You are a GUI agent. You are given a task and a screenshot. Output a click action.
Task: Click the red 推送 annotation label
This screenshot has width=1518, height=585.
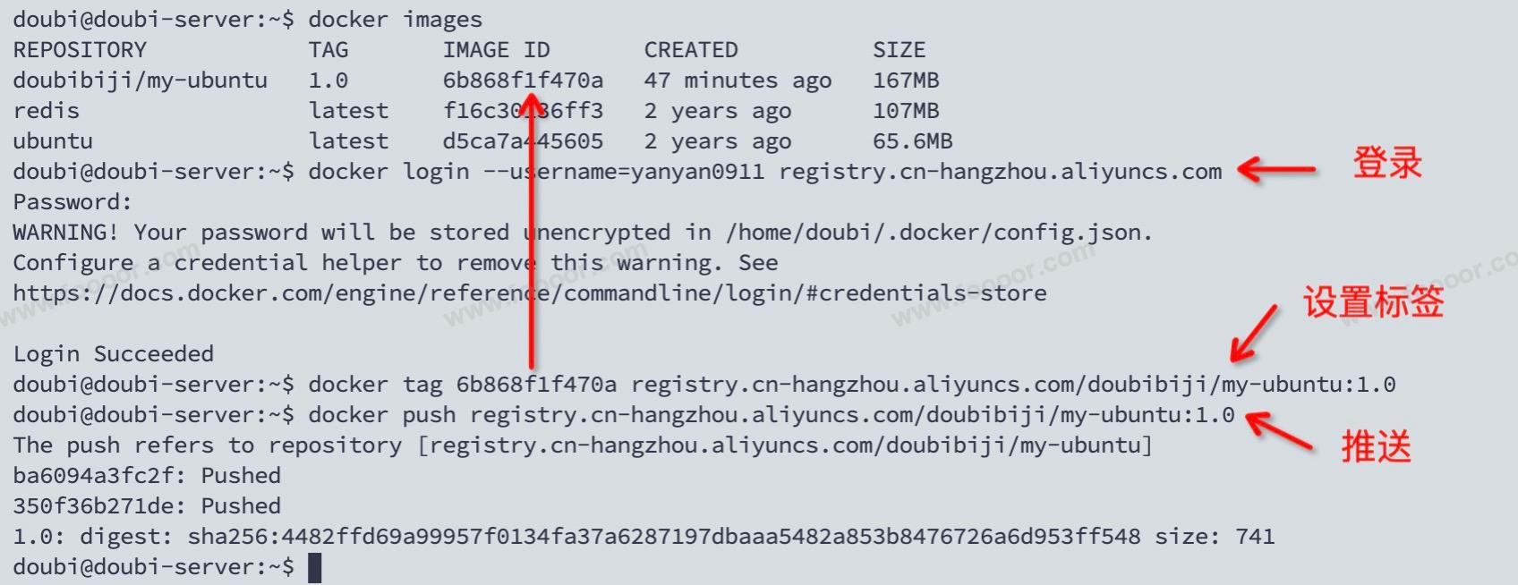(x=1376, y=445)
